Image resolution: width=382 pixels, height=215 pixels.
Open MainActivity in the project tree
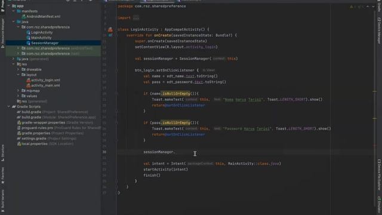41,38
